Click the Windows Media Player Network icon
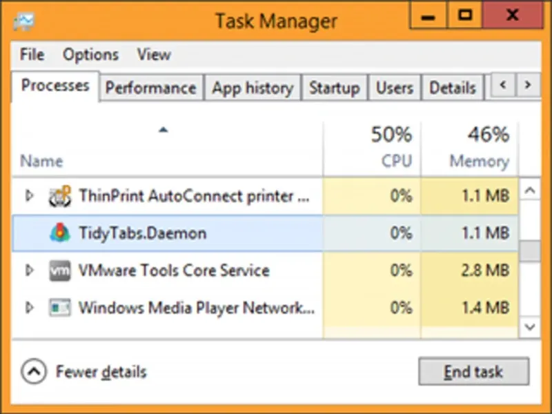The image size is (552, 414). (60, 308)
